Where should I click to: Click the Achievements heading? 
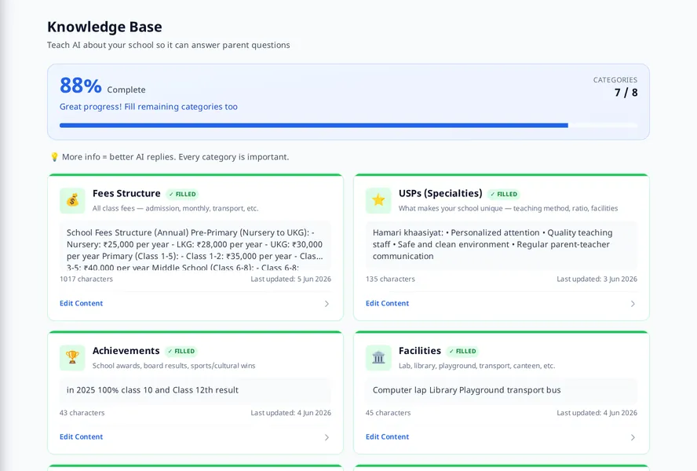tap(126, 351)
